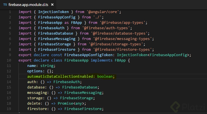207x114 pixels.
Task: Click 'FirebaseDatabase' in the line 5 import
Action: [55, 33]
